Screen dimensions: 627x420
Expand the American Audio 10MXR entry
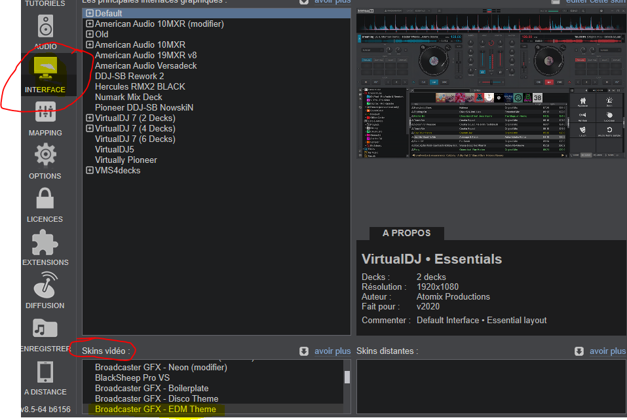[90, 44]
